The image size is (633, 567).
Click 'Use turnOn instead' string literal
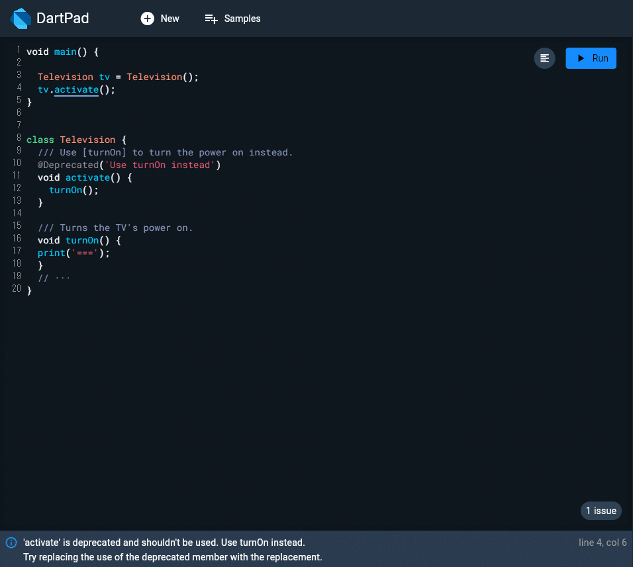click(160, 165)
